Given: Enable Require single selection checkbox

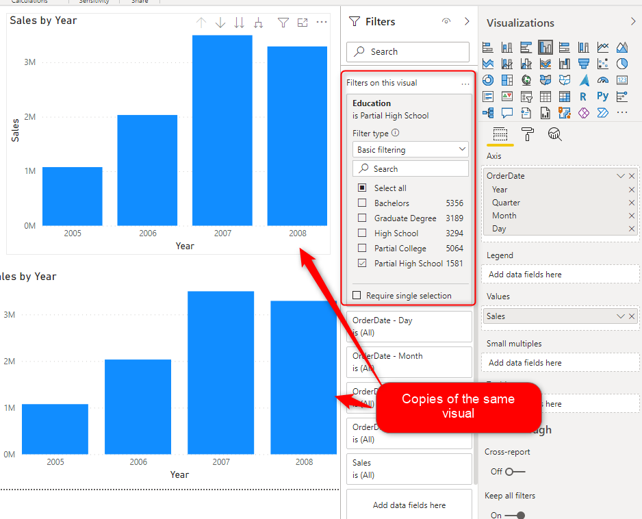Looking at the screenshot, I should click(357, 296).
